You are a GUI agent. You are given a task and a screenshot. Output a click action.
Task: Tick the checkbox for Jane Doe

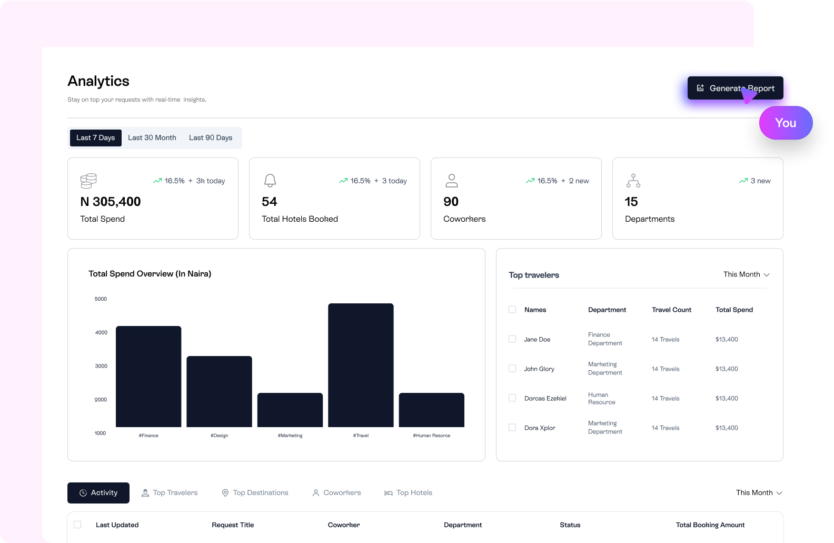coord(512,339)
